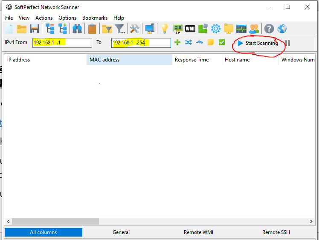The width and height of the screenshot is (319, 240).
Task: Click the green blocks toolbar icon
Action: pos(203,29)
